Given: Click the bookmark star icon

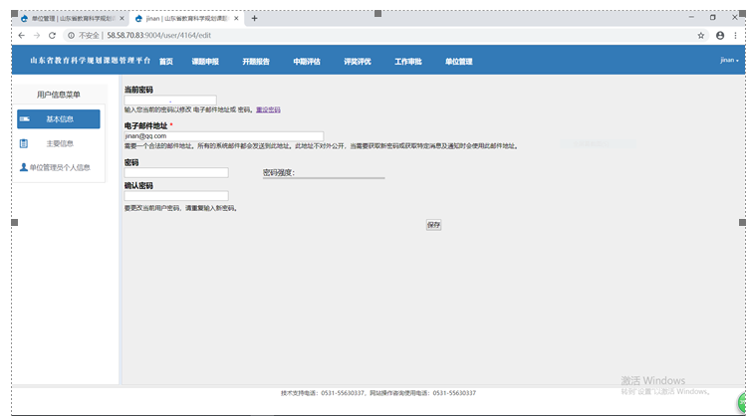Looking at the screenshot, I should tap(701, 35).
